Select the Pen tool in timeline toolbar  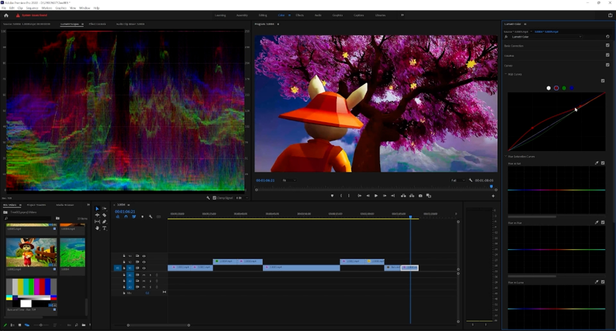(104, 221)
